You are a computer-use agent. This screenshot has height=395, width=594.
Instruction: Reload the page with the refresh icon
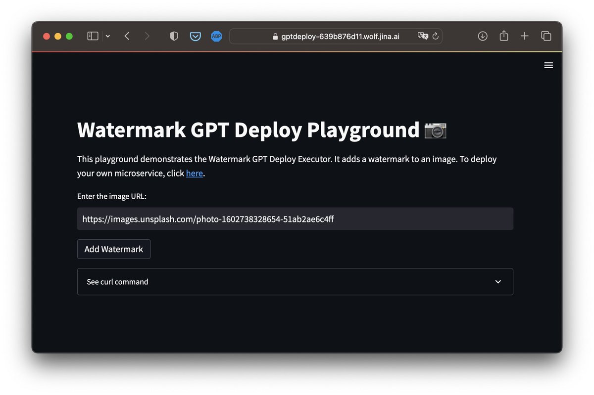click(435, 36)
